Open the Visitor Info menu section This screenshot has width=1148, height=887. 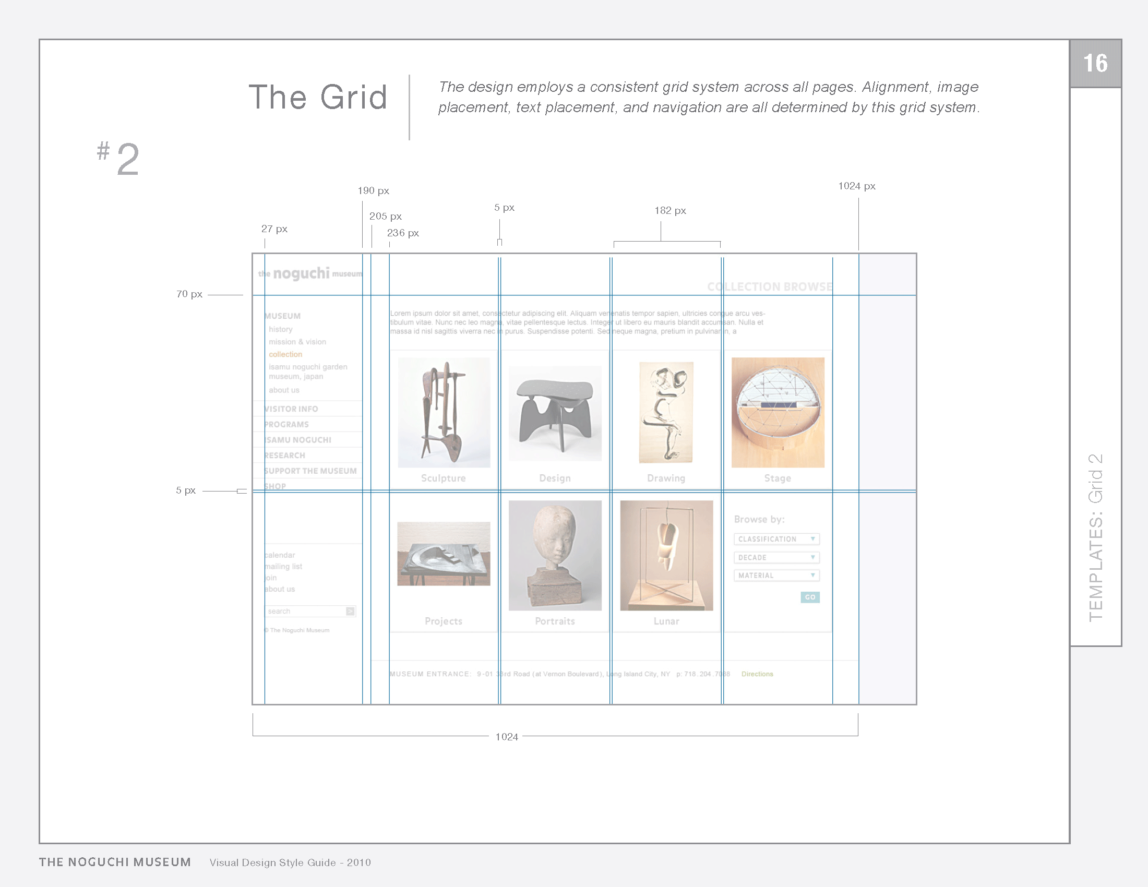[292, 409]
